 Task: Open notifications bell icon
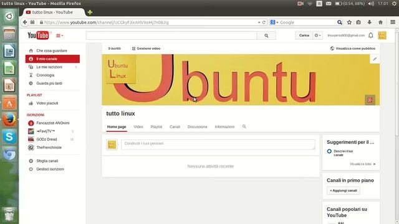[371, 35]
